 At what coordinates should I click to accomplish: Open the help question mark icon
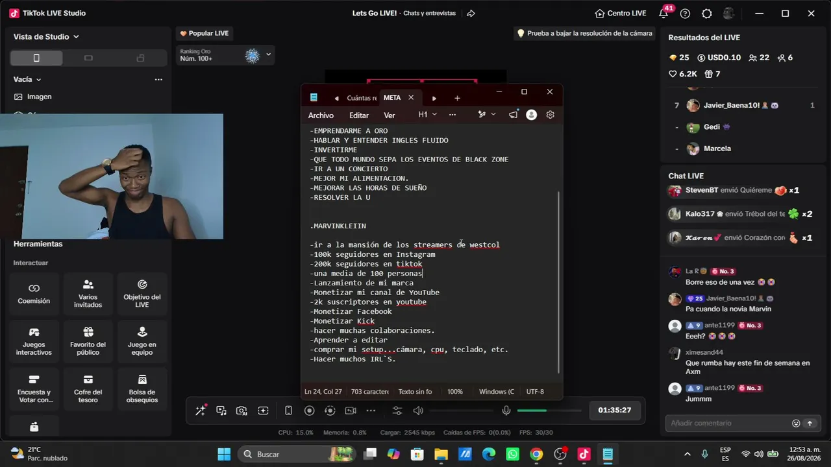pos(685,13)
